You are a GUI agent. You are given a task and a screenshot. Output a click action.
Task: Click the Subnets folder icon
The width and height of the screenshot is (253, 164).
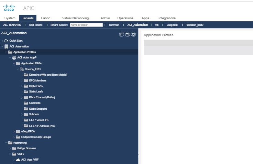click(26, 114)
